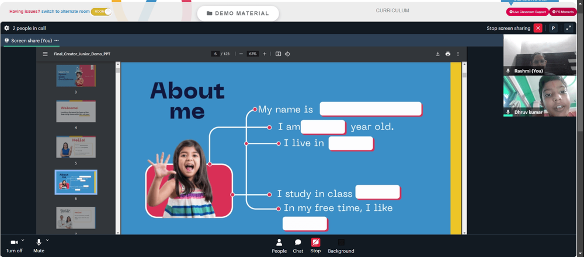The image size is (584, 257).
Task: Open the Chat panel
Action: pyautogui.click(x=298, y=246)
